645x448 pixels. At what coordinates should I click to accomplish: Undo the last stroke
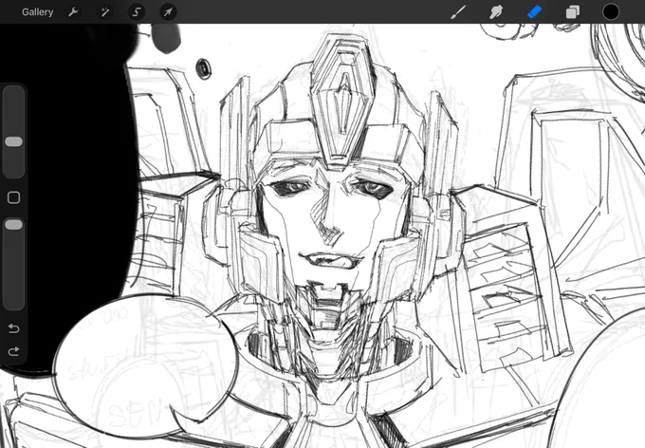pos(13,328)
